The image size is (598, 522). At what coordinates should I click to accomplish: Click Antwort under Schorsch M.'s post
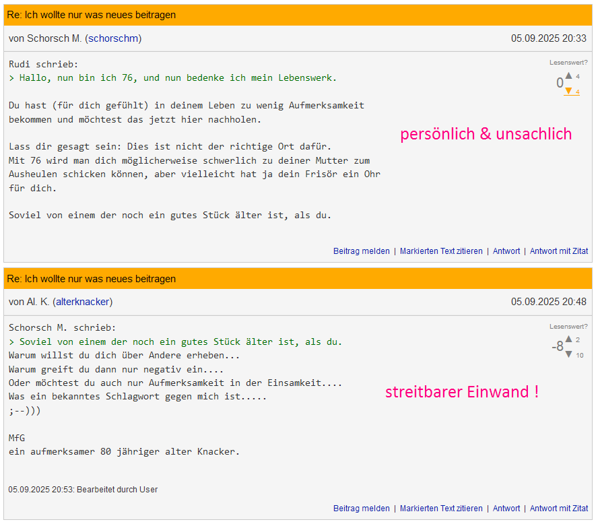[506, 251]
